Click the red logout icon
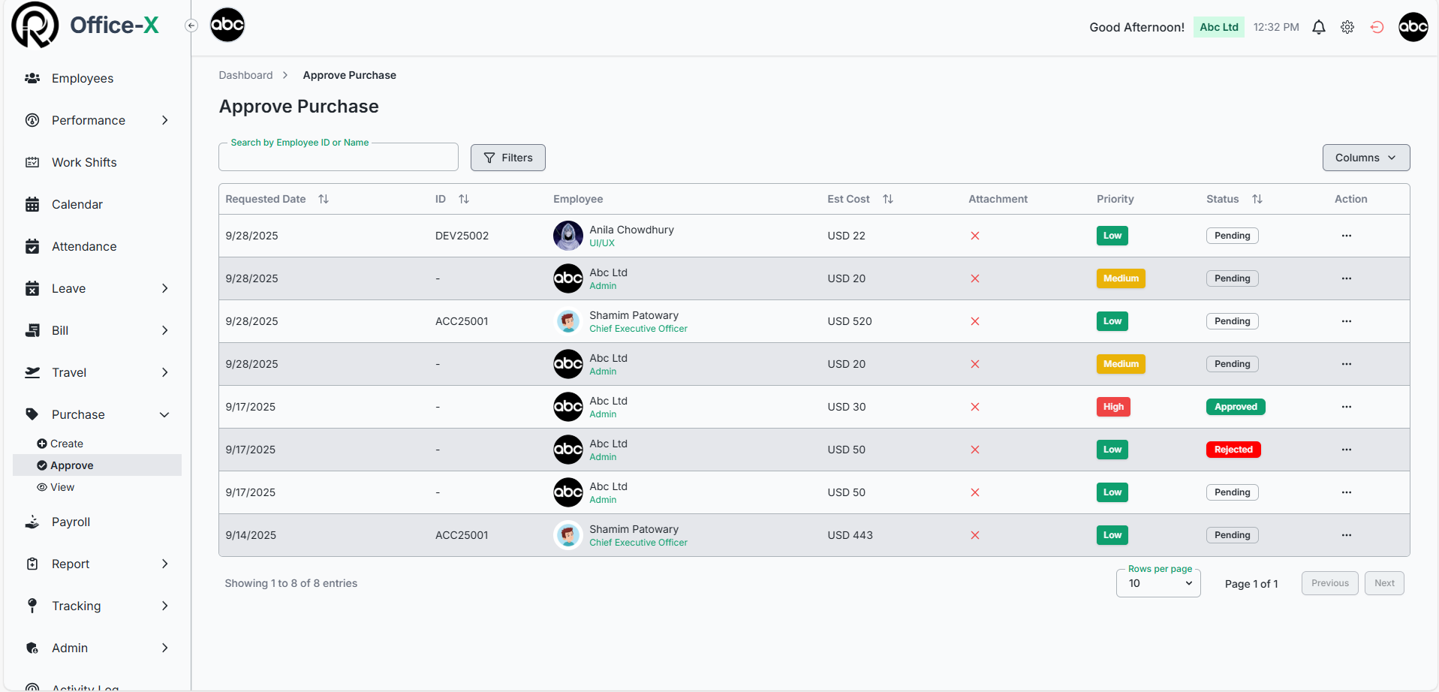1439x692 pixels. click(1377, 27)
